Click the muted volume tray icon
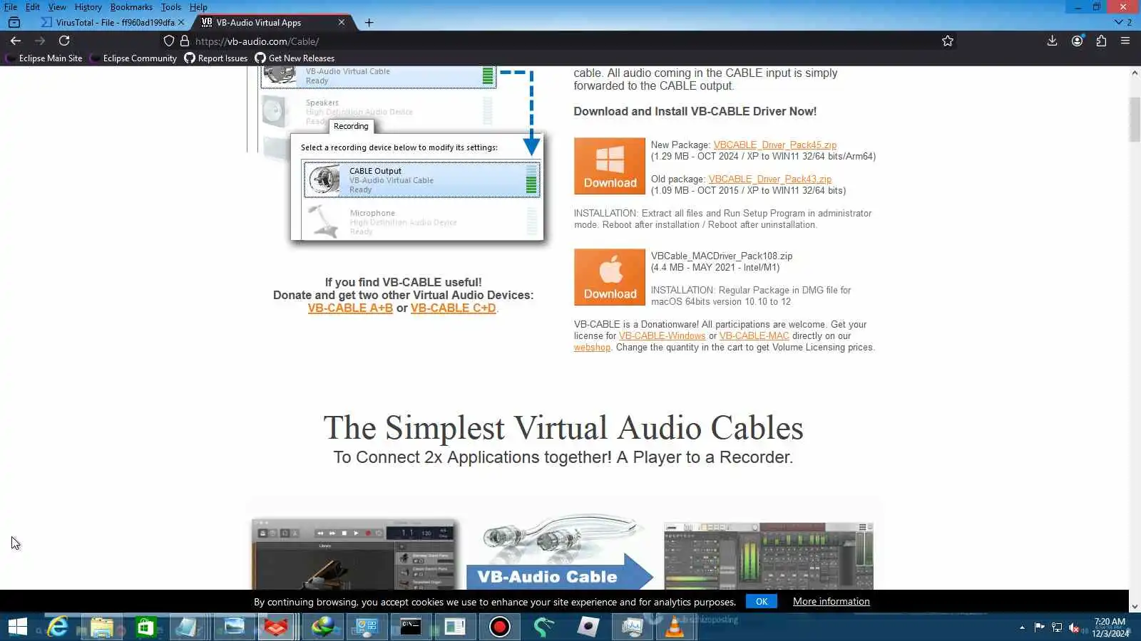Image resolution: width=1141 pixels, height=641 pixels. coord(1074,627)
